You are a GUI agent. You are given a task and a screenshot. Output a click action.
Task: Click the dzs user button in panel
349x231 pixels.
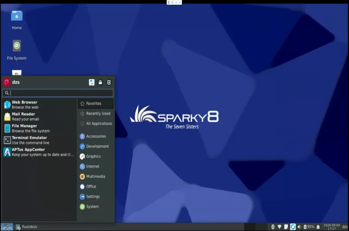tap(345, 227)
